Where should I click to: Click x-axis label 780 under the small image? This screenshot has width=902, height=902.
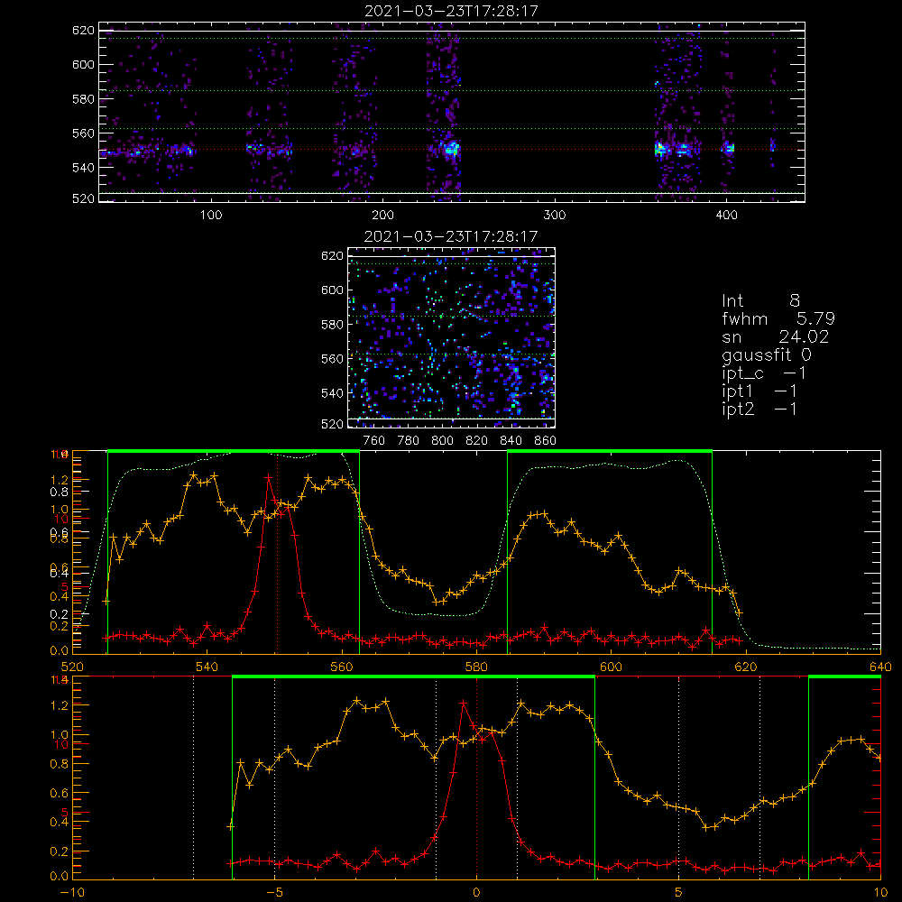coord(409,441)
